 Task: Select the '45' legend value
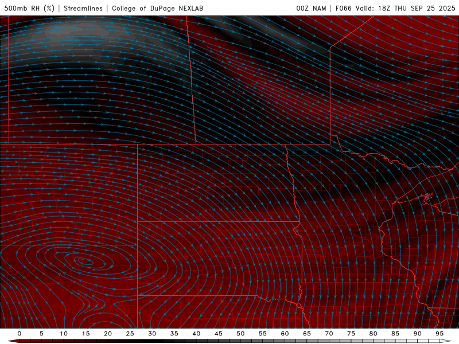pos(219,334)
